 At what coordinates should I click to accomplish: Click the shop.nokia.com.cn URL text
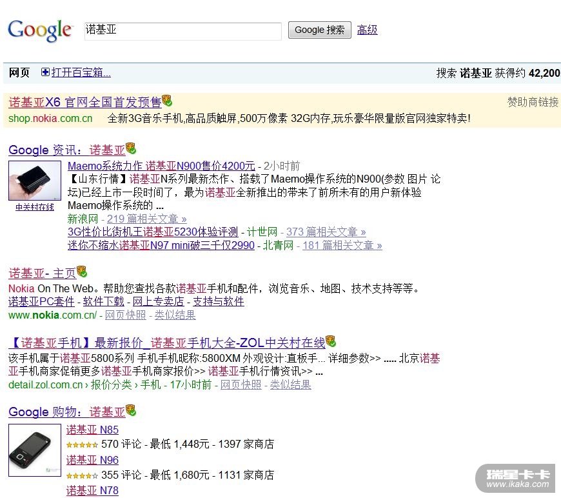click(50, 119)
